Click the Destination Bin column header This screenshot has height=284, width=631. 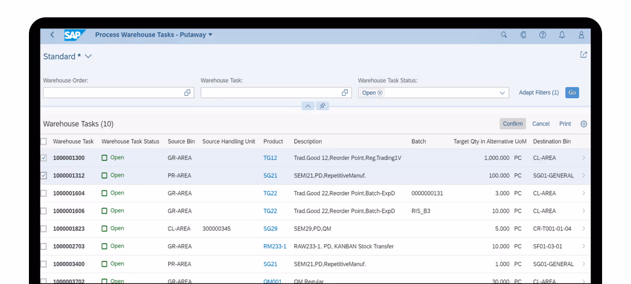point(552,141)
